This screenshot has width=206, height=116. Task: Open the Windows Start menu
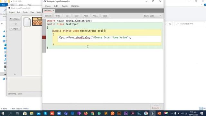coord(3,113)
